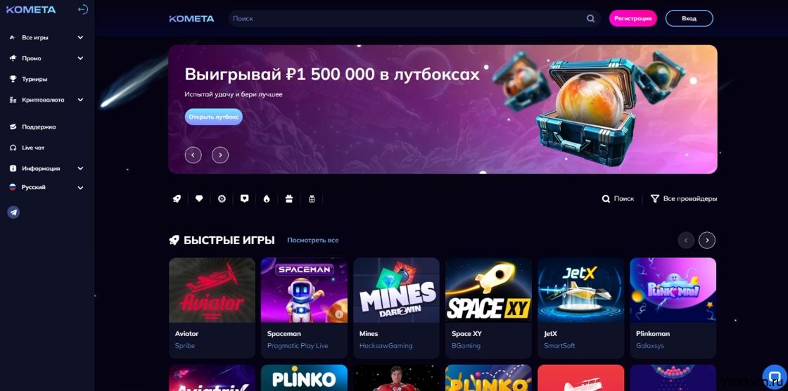Open the Telegram channel icon in sidebar
This screenshot has height=391, width=788.
point(13,212)
